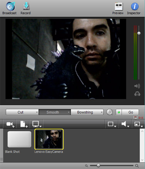The image size is (145, 169).
Task: Click the red double-arrow link icon
Action: click(x=141, y=117)
